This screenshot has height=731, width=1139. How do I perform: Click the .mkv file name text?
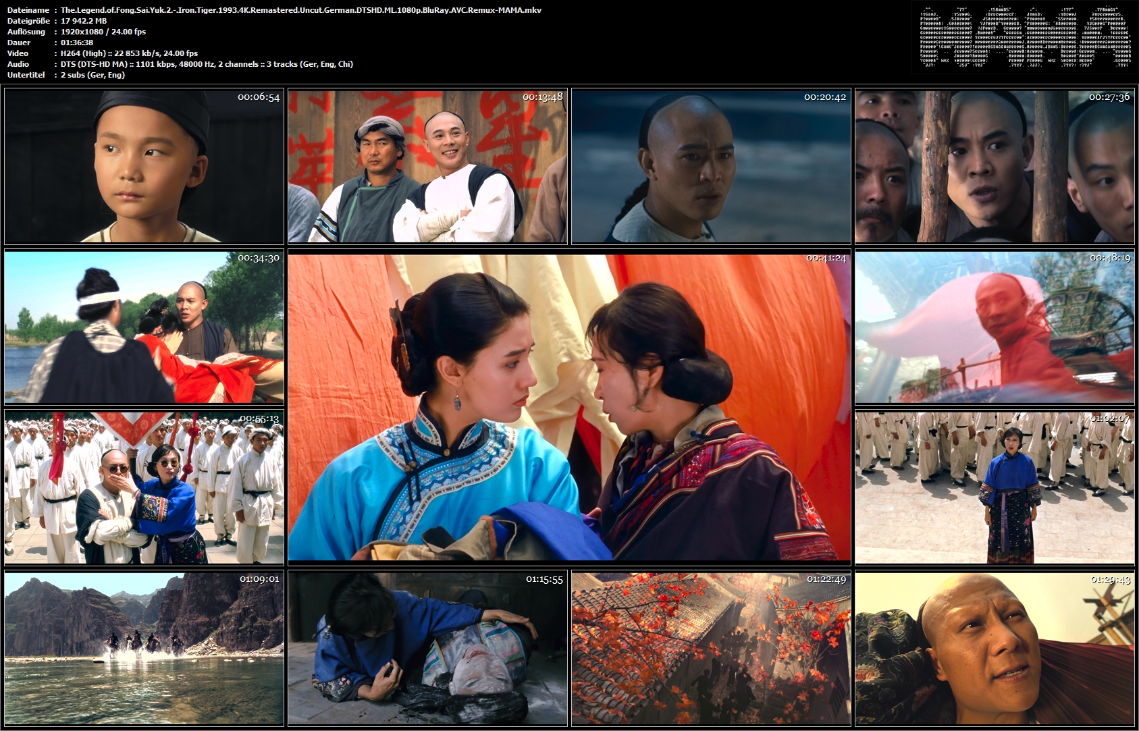point(301,10)
